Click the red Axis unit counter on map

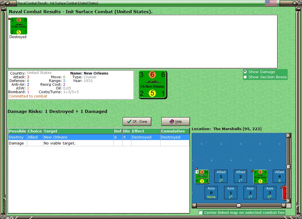284,193
